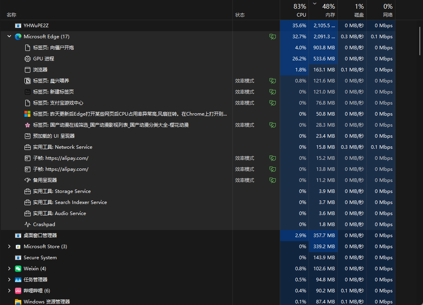This screenshot has height=305, width=423.
Task: Click the vertical scrollbar thumb
Action: click(x=420, y=41)
